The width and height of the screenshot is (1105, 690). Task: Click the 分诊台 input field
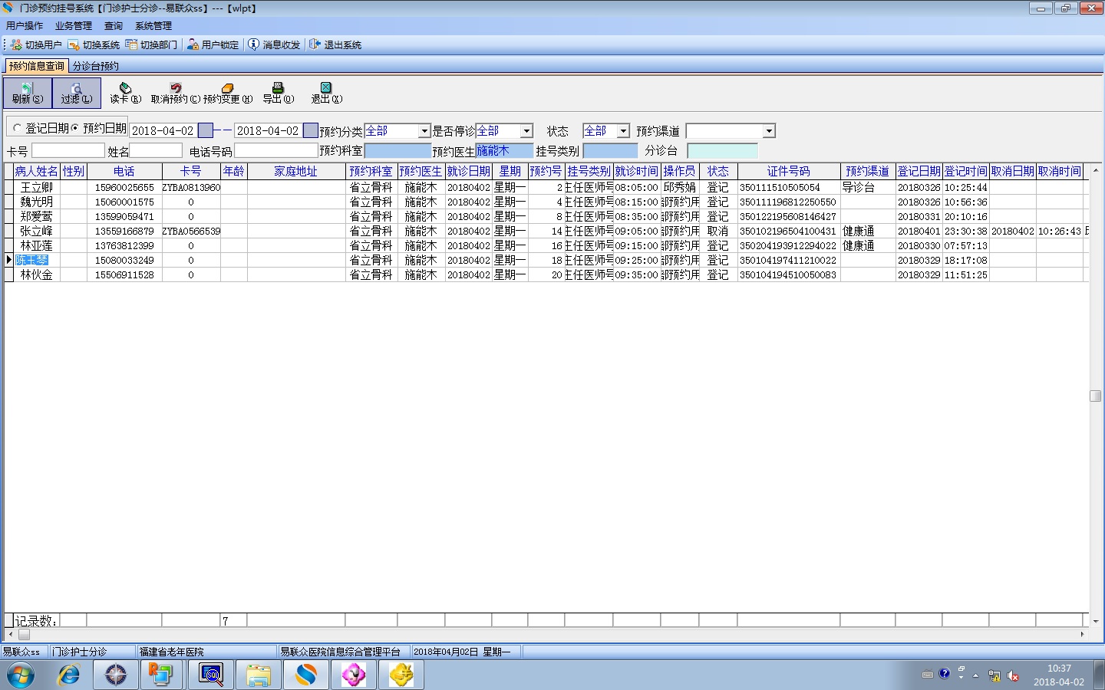tap(722, 151)
